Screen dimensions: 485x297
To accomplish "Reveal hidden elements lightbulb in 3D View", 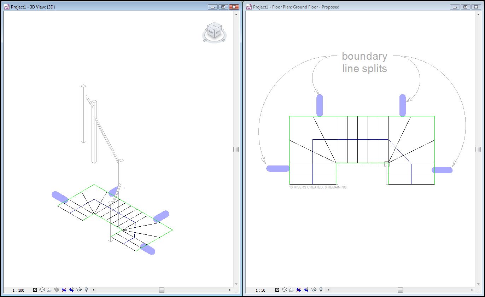I will [x=86, y=290].
